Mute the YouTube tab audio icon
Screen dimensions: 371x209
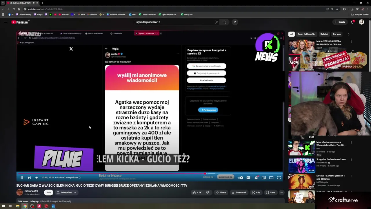pyautogui.click(x=34, y=3)
